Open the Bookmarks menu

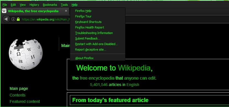coord(50,5)
